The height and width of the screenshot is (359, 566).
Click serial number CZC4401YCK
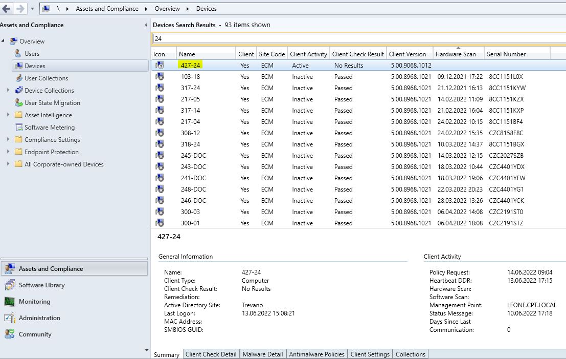coord(506,201)
